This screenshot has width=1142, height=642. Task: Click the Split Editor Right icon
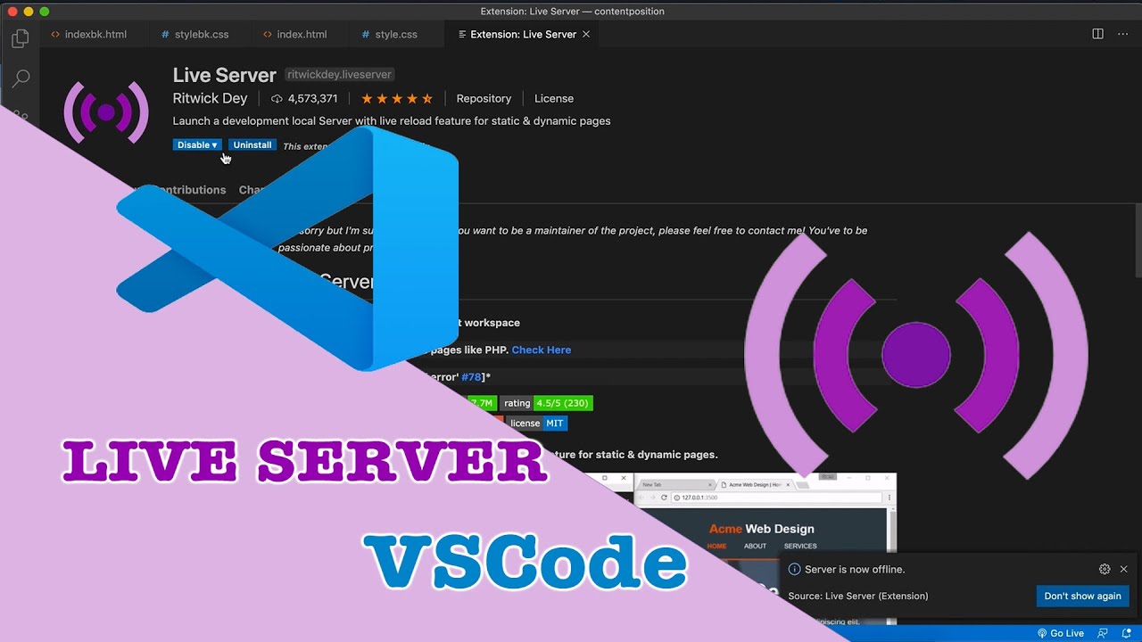1097,34
